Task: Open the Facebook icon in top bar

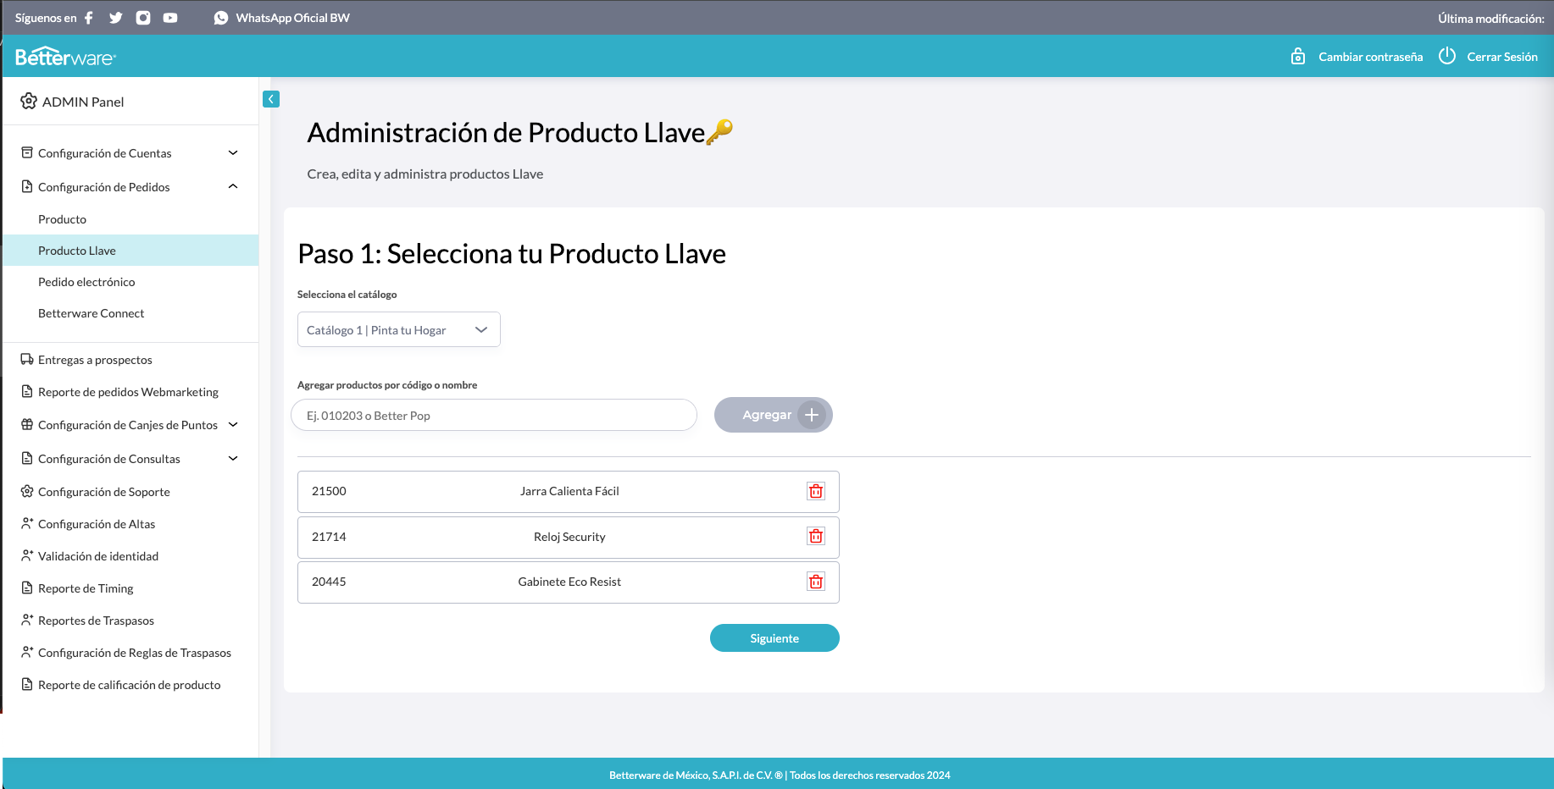Action: tap(89, 18)
